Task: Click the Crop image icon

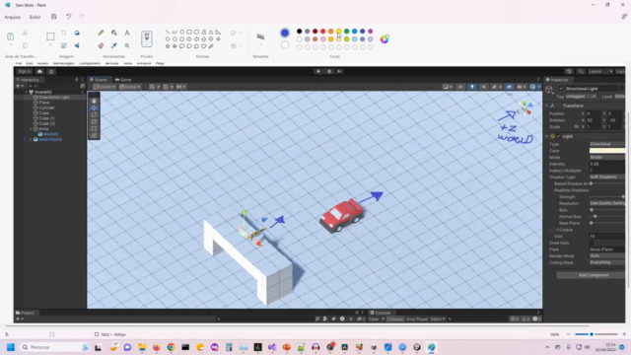Action: (x=63, y=33)
